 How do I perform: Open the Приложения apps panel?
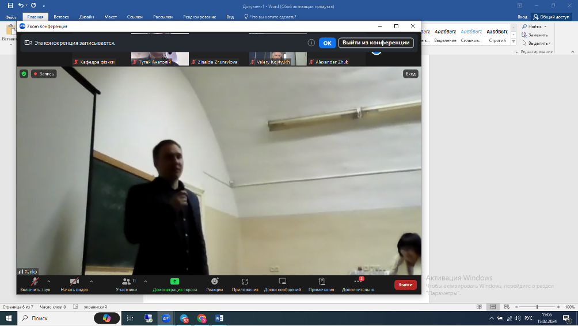pyautogui.click(x=245, y=284)
